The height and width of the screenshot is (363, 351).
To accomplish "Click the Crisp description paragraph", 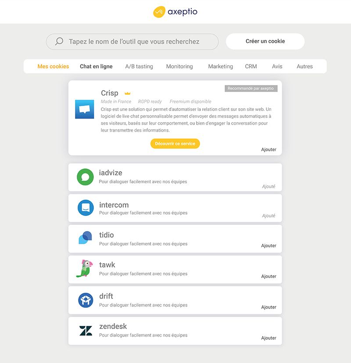I will pos(186,120).
